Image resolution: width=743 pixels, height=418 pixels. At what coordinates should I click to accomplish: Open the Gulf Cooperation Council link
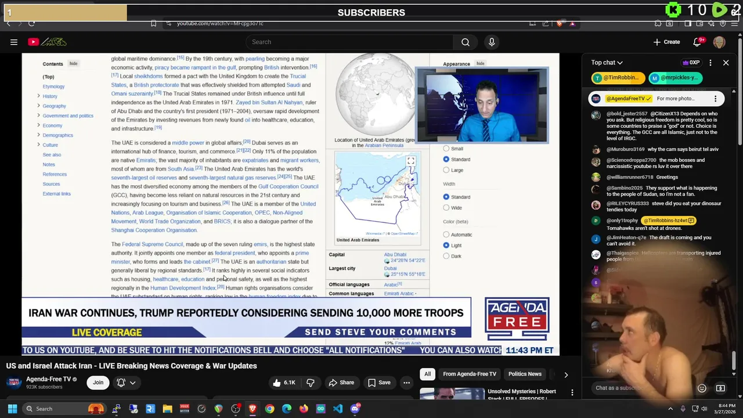coord(288,186)
